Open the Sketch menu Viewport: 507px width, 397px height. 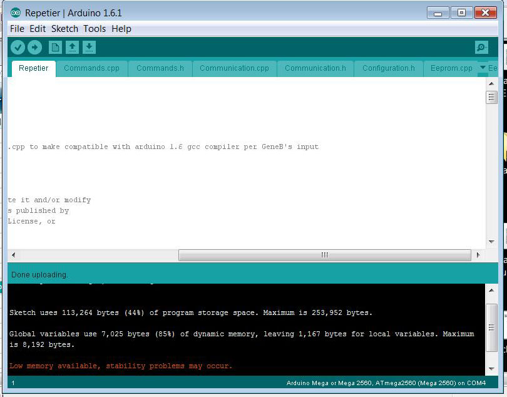pyautogui.click(x=64, y=29)
